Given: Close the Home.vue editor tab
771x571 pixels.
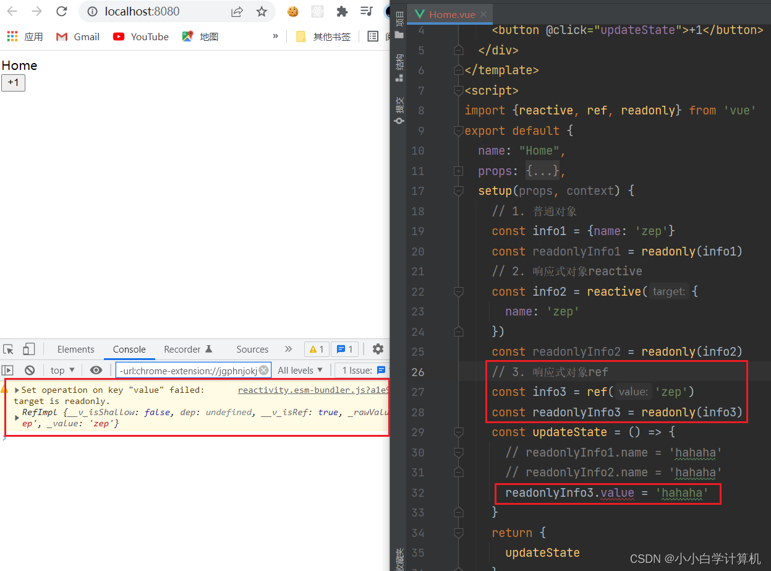Looking at the screenshot, I should tap(483, 14).
